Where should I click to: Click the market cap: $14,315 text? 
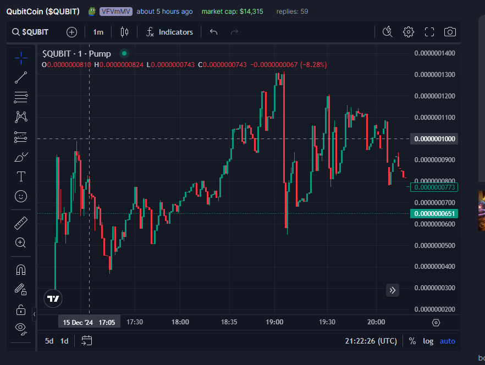pyautogui.click(x=232, y=12)
